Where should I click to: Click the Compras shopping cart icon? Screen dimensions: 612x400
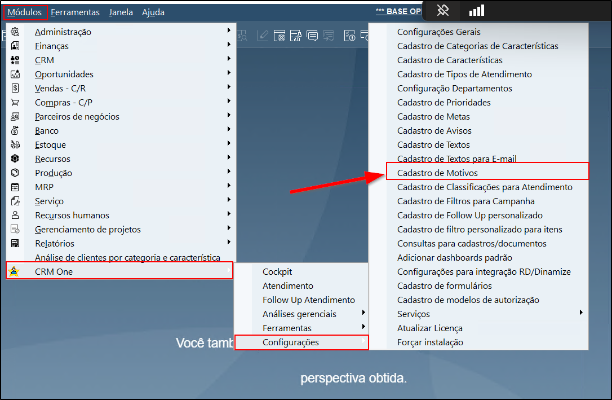point(15,102)
